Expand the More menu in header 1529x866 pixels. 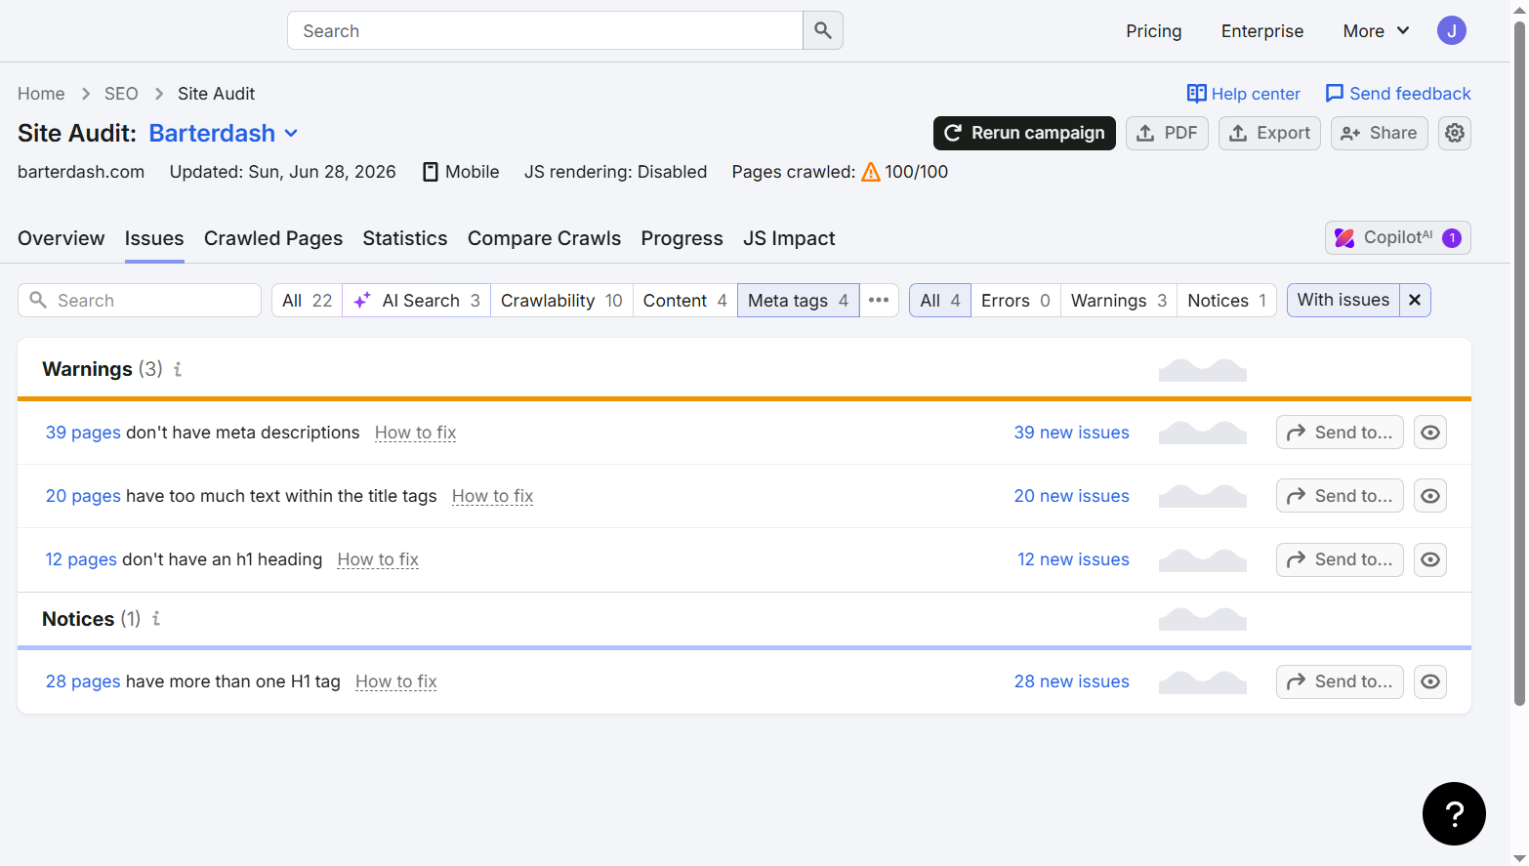point(1375,31)
